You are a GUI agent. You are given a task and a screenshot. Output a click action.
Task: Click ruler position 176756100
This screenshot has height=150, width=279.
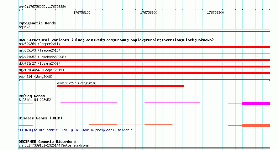pyautogui.click(x=82, y=12)
